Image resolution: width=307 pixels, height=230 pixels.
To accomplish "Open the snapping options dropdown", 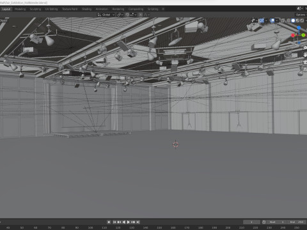I will (133, 15).
